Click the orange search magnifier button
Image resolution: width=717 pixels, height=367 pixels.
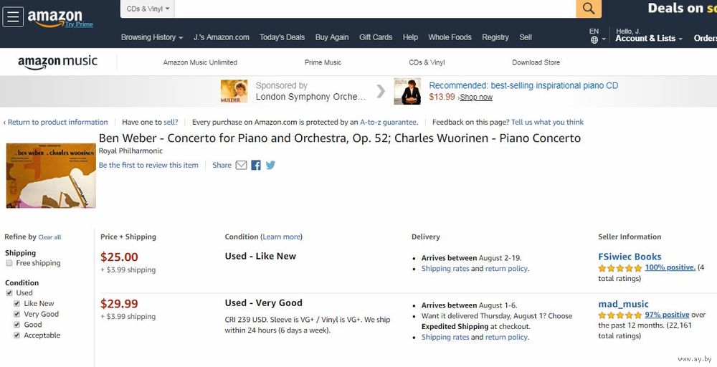click(589, 9)
